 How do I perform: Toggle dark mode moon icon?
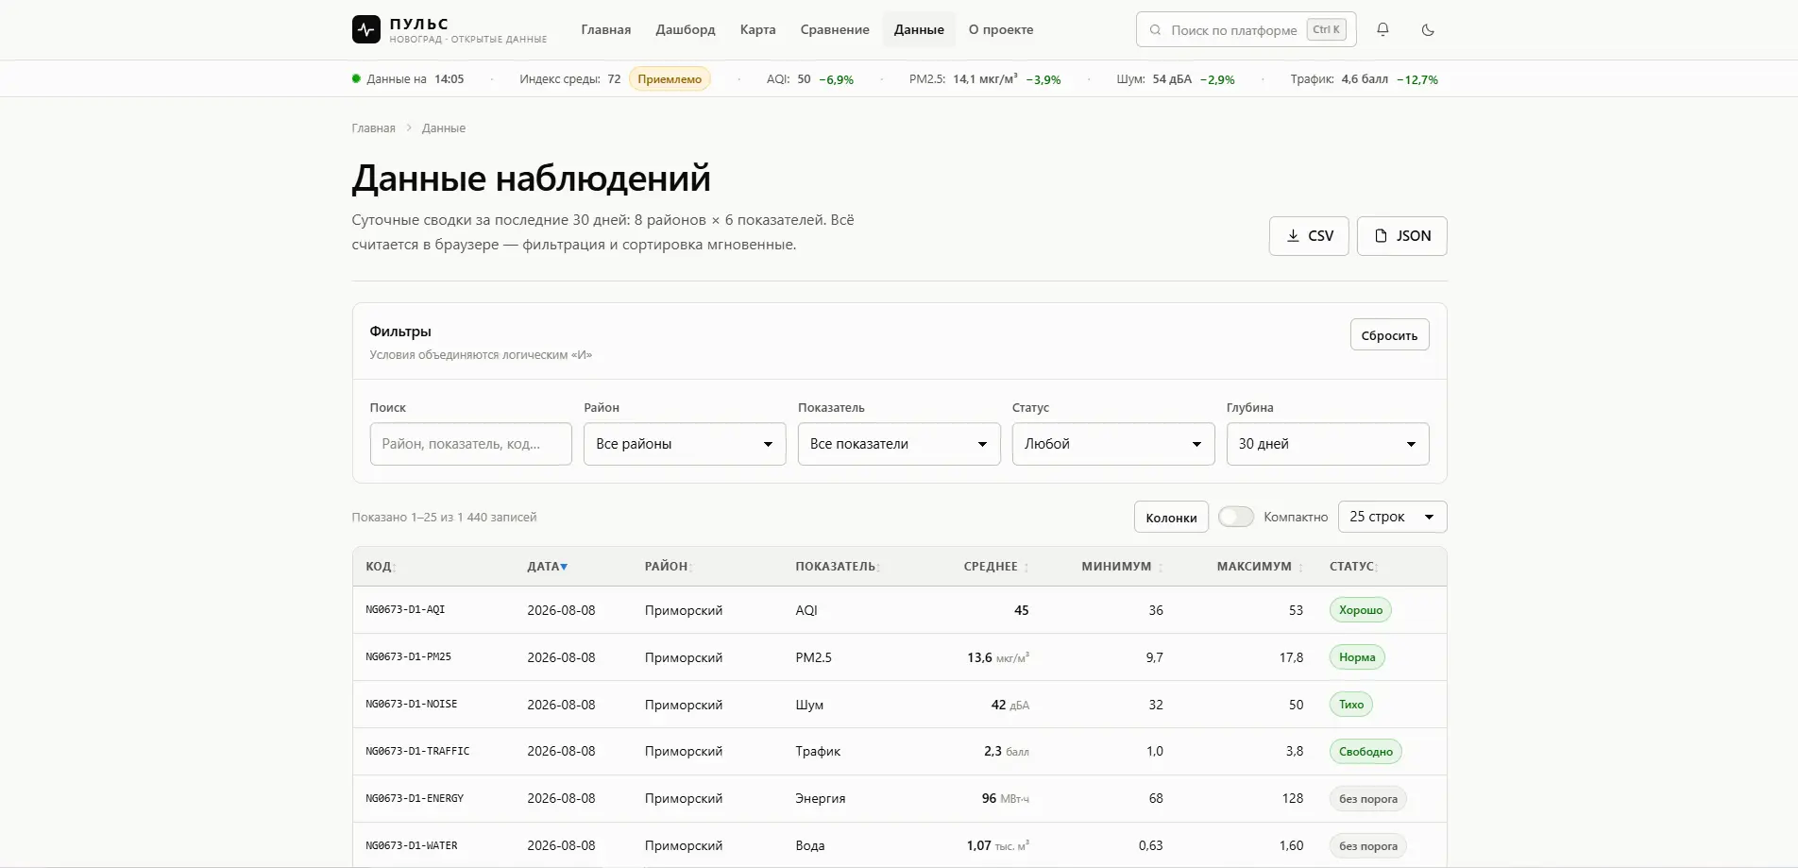pyautogui.click(x=1428, y=29)
